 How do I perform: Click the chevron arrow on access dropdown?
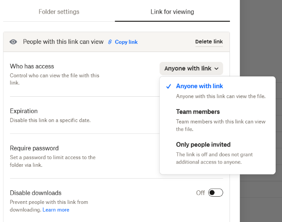[217, 69]
